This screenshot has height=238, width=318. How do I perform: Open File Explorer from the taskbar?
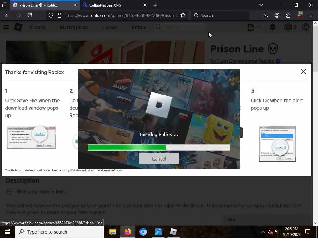(112, 232)
